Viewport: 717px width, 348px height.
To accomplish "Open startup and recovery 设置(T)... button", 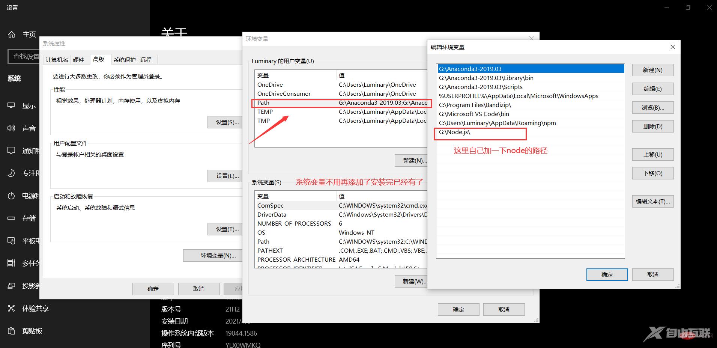I will (225, 229).
